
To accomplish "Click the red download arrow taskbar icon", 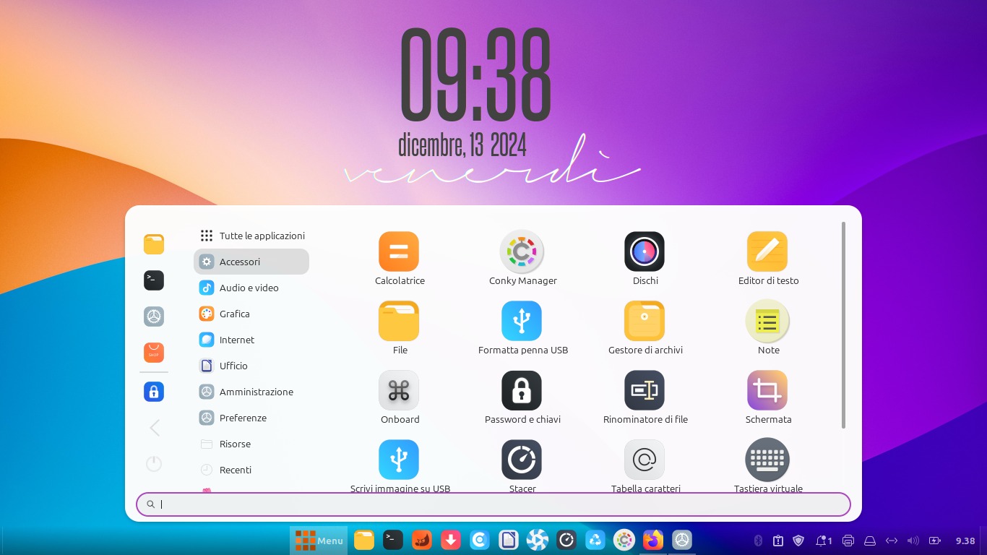I will (x=451, y=540).
